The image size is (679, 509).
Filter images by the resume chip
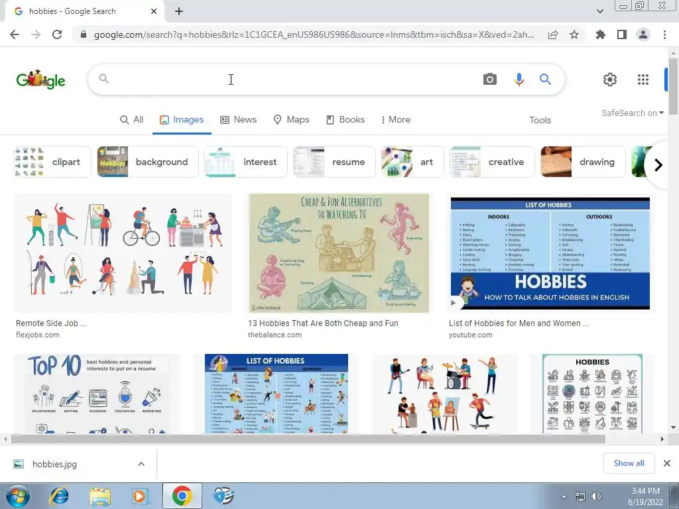point(334,162)
